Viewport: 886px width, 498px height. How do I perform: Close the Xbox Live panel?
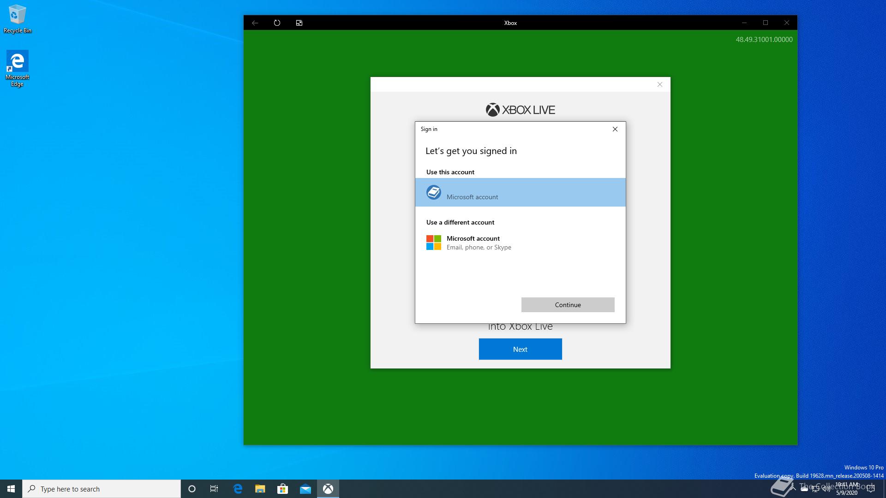pyautogui.click(x=660, y=84)
